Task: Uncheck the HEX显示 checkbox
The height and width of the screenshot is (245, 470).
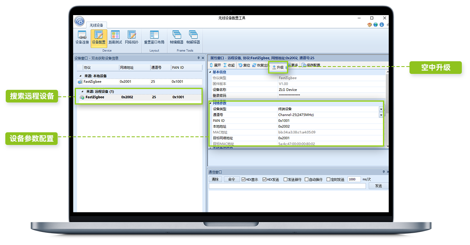Action: point(244,179)
